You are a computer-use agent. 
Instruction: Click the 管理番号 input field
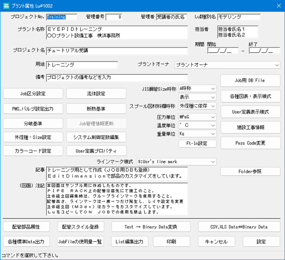click(114, 17)
